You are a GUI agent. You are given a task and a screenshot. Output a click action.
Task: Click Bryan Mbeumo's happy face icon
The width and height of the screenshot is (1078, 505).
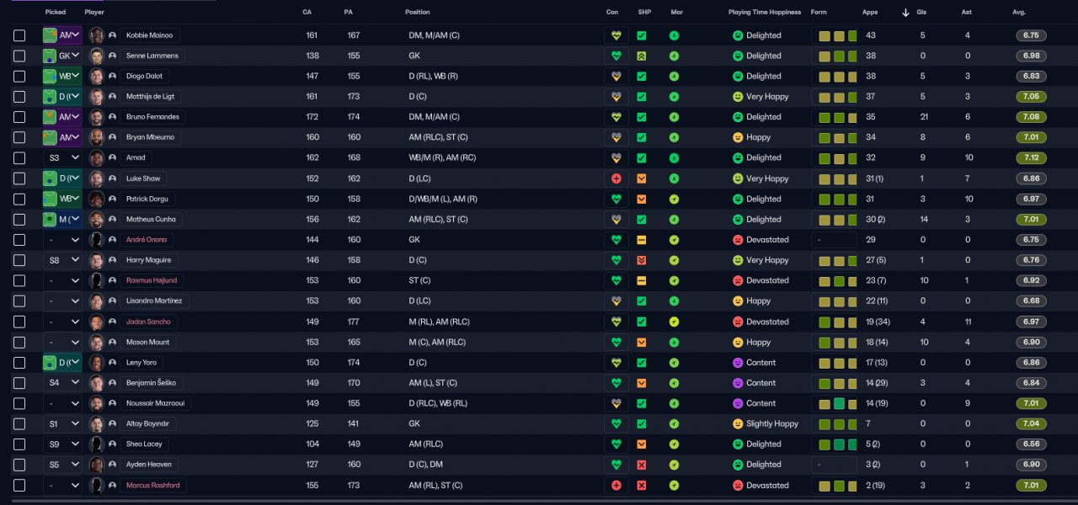pos(738,137)
